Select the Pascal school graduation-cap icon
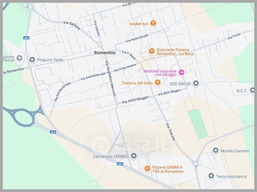Image resolution: width=257 pixels, height=192 pixels. click(19, 58)
